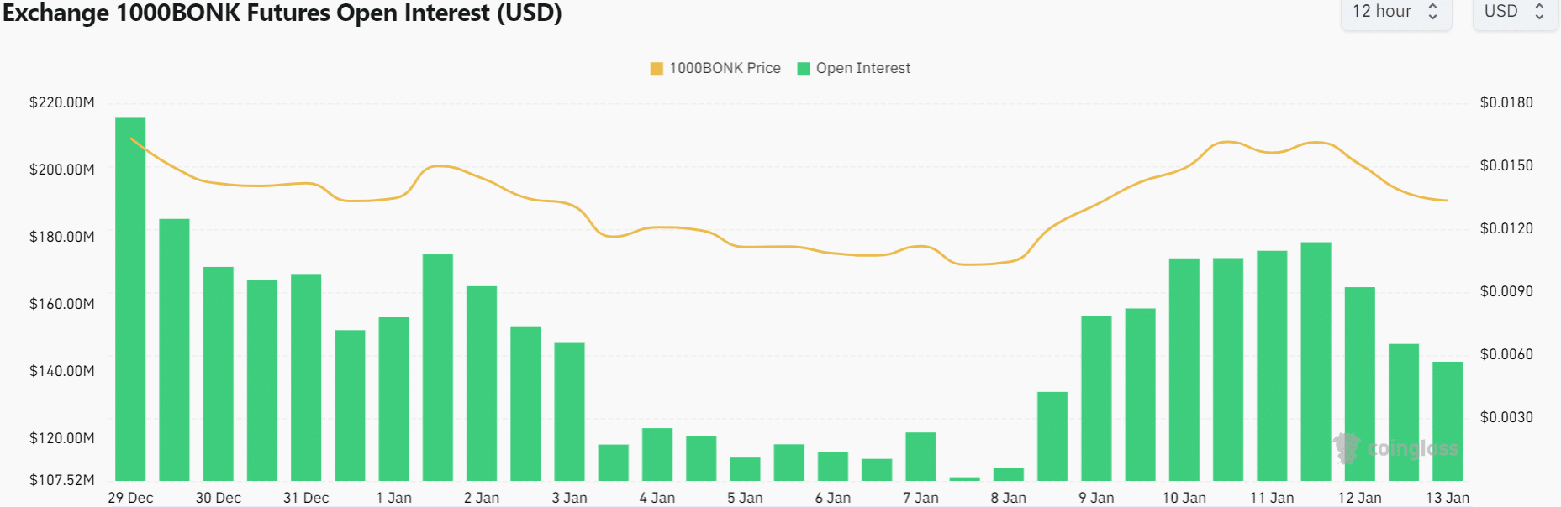
Task: Click the tallest open interest bar on 29 Dec
Action: (130, 299)
